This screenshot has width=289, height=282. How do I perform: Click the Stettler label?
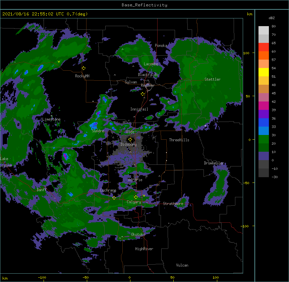213,79
